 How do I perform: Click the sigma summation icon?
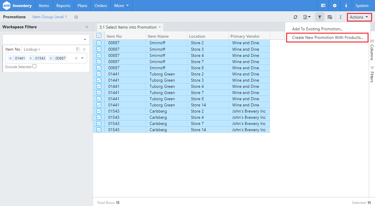pos(340,17)
